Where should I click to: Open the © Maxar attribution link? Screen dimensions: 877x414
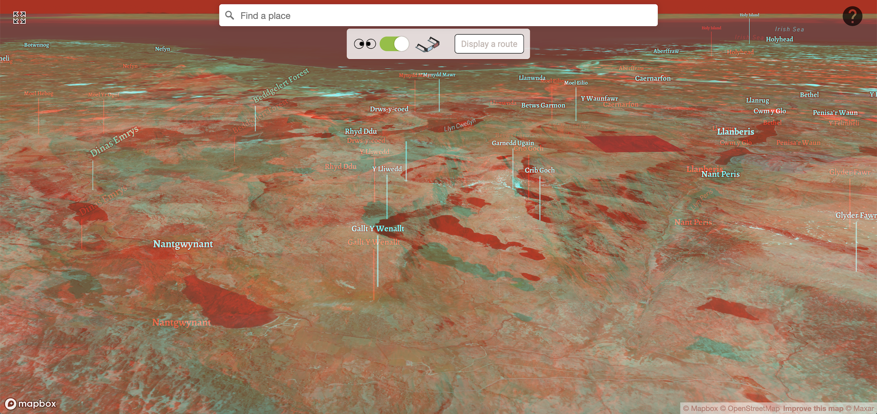(x=860, y=408)
